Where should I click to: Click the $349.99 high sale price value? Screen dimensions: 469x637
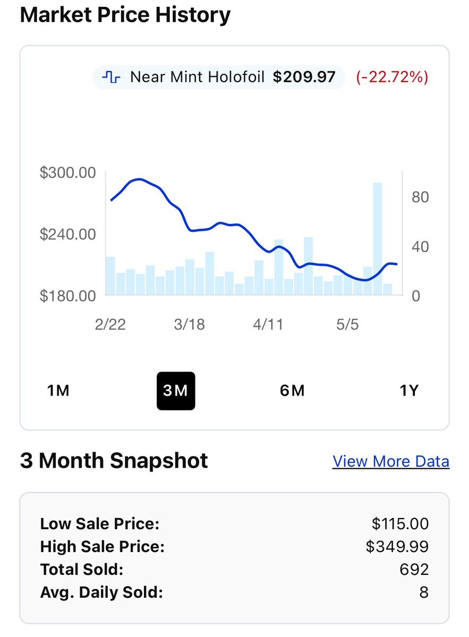pos(397,547)
